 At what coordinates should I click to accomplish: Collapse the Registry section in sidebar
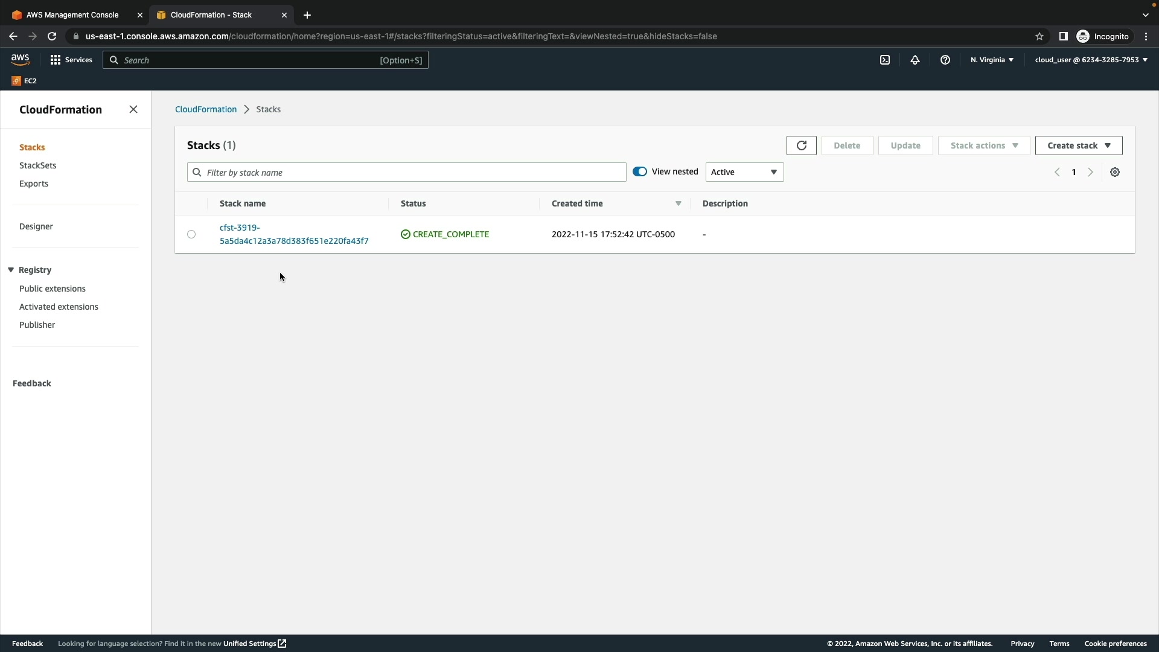[11, 270]
